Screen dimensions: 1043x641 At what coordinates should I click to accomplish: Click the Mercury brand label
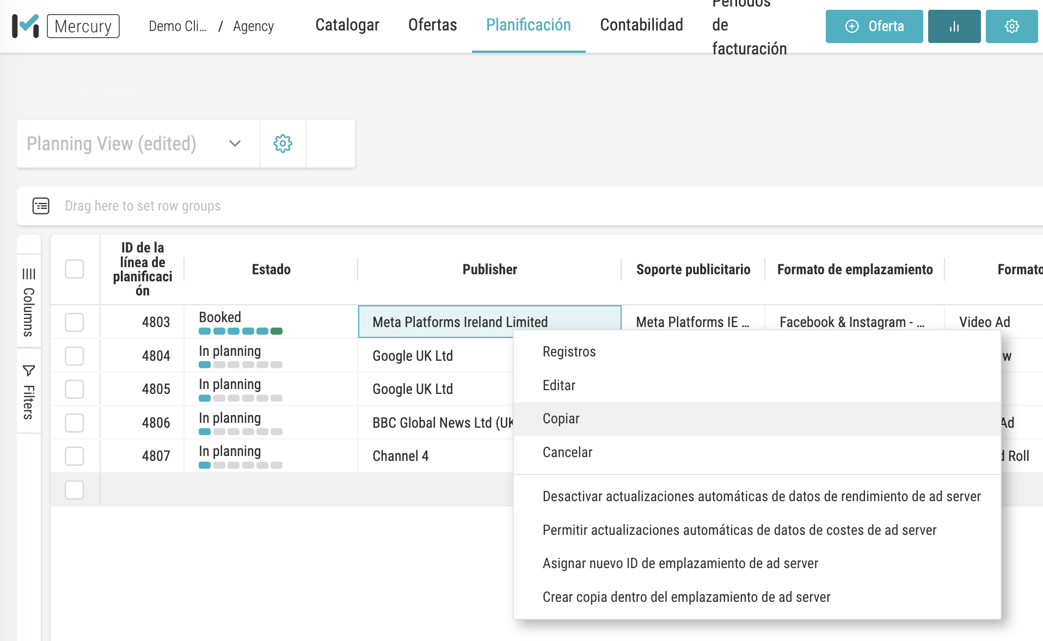(83, 26)
